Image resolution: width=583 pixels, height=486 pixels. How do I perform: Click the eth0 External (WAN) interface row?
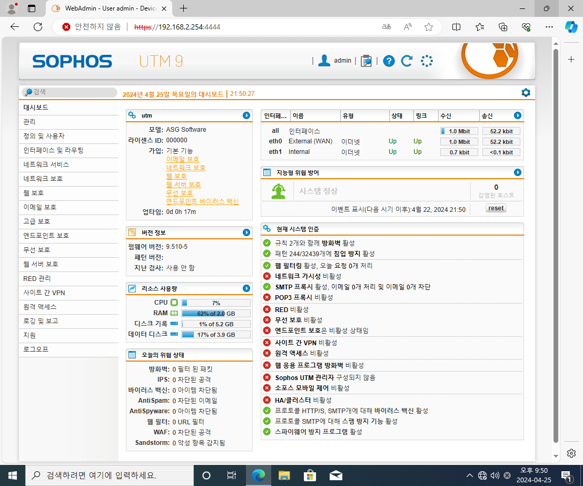pos(392,141)
